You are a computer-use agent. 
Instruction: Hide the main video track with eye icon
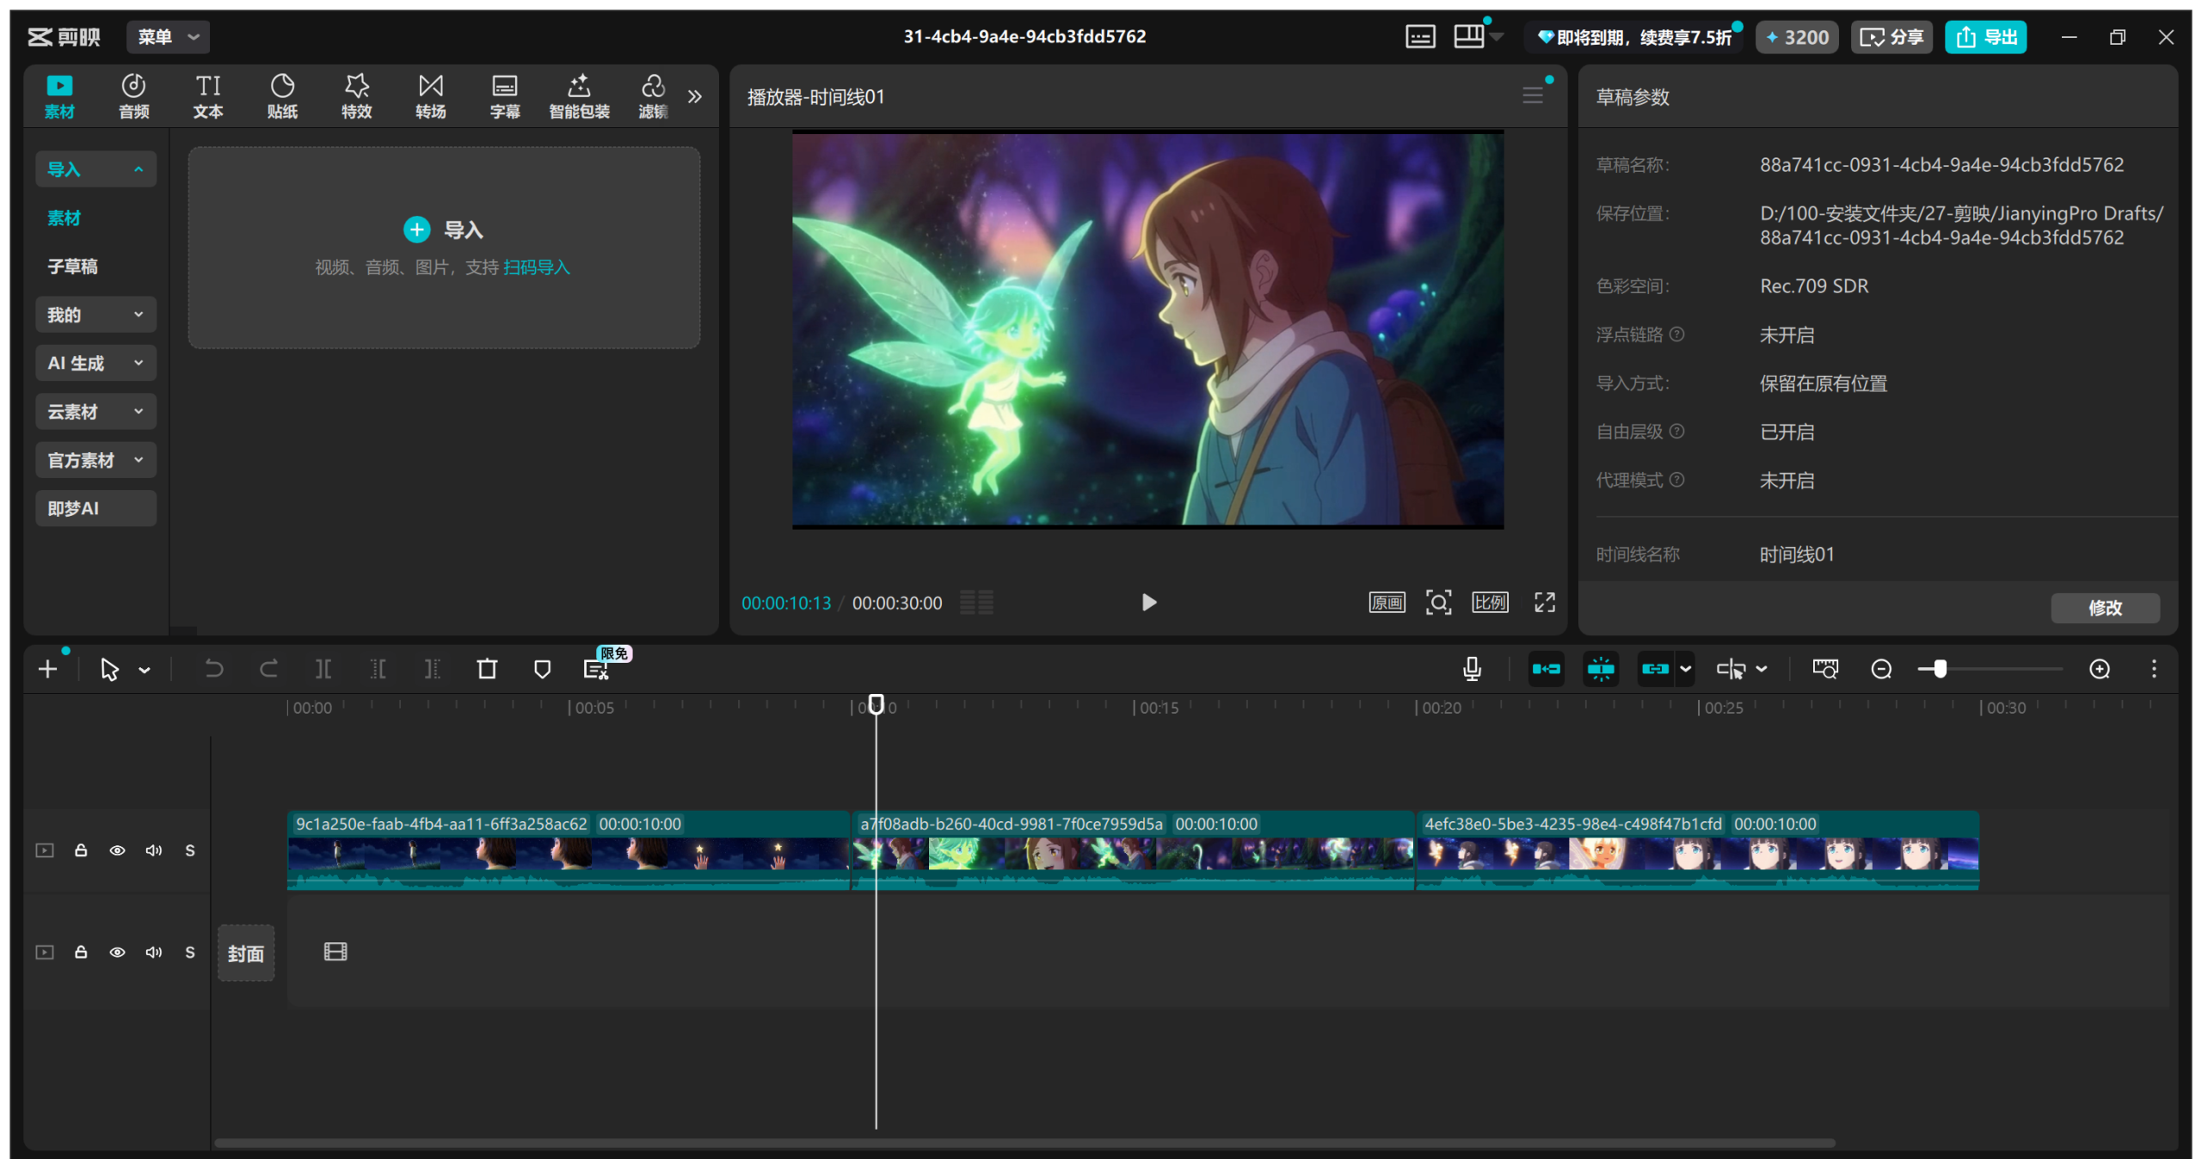tap(118, 850)
